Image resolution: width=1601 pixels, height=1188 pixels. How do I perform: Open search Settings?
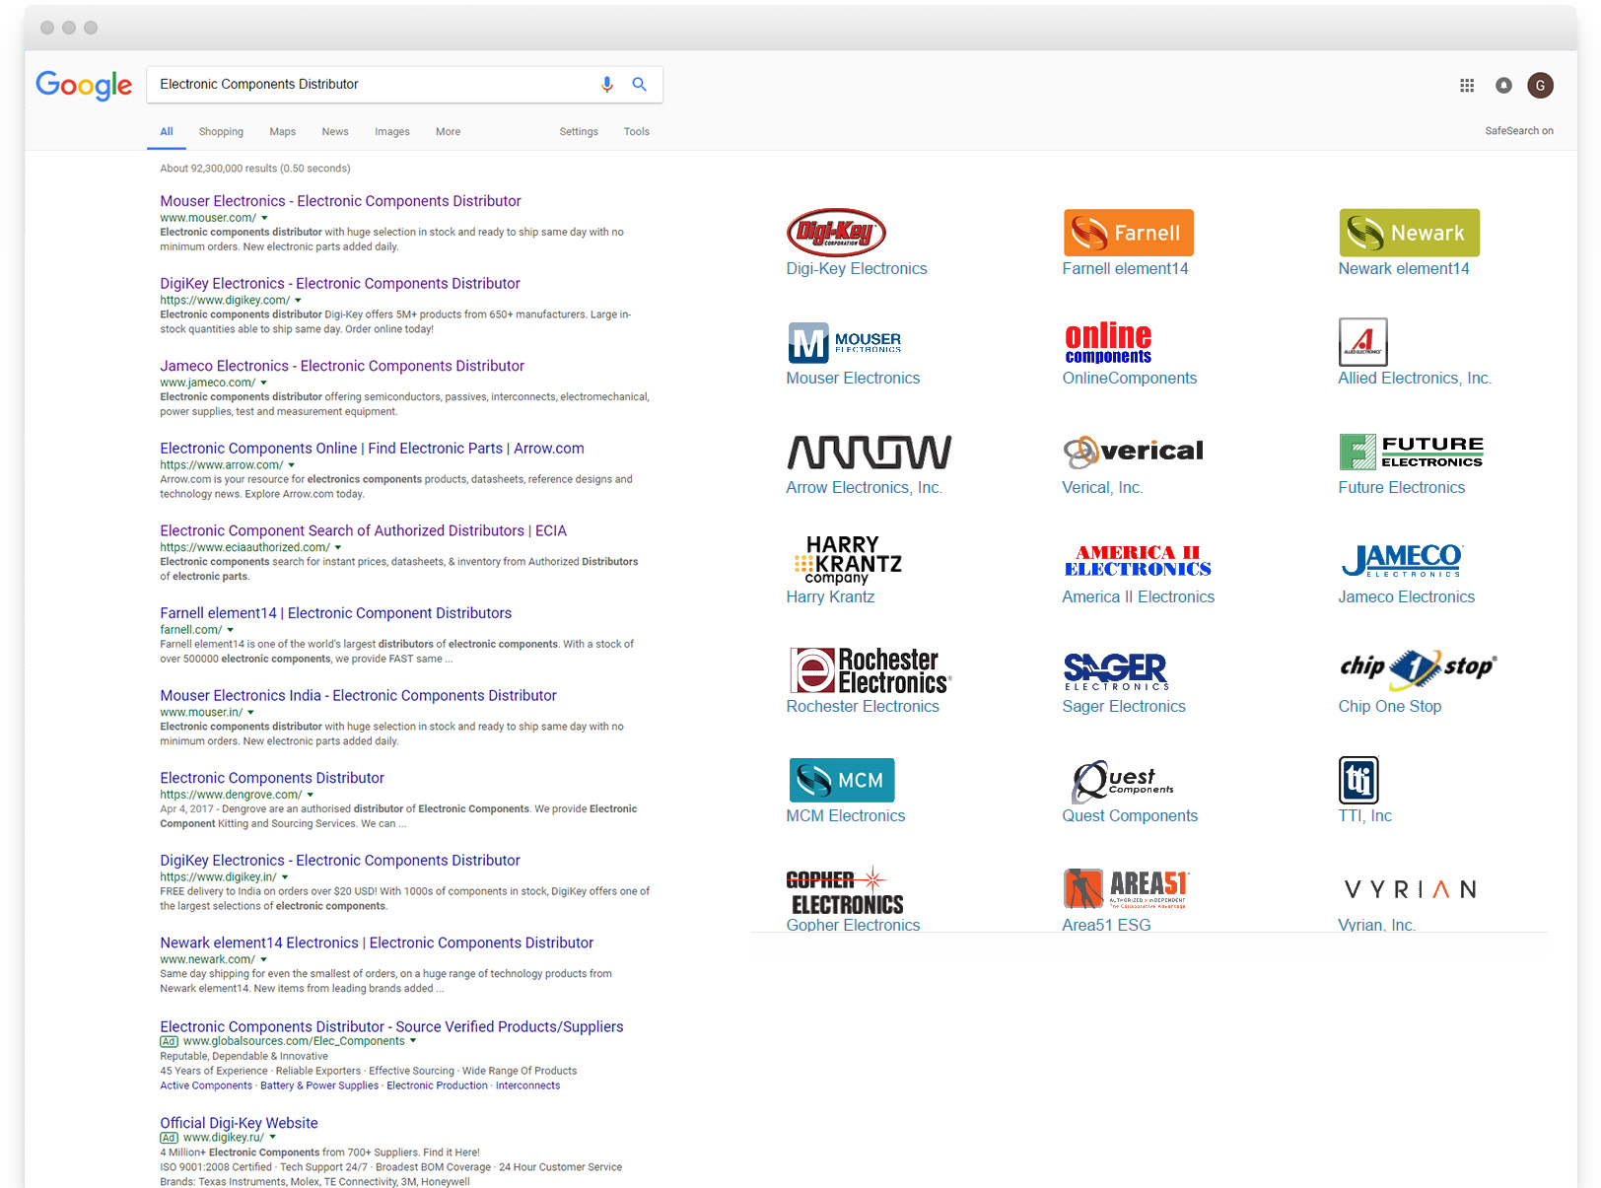(579, 131)
